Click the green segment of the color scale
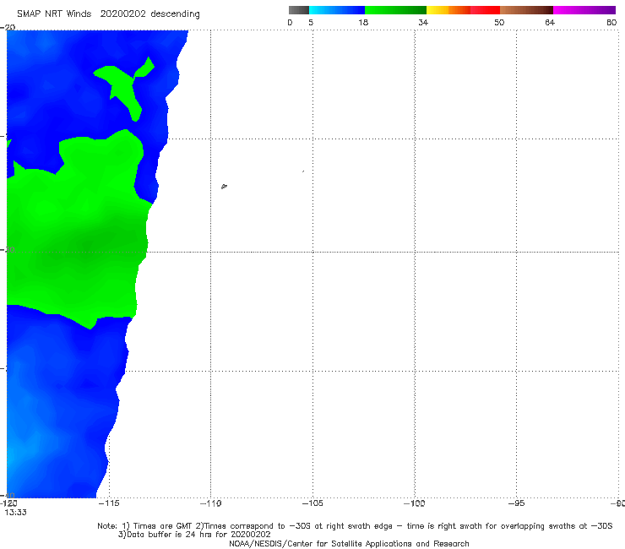 click(395, 10)
